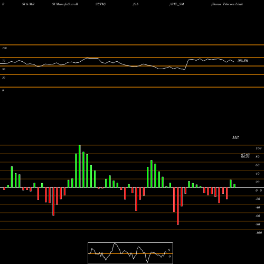Click the -20 label on the MR axis
The width and height of the screenshot is (264, 264).
coord(258,199)
